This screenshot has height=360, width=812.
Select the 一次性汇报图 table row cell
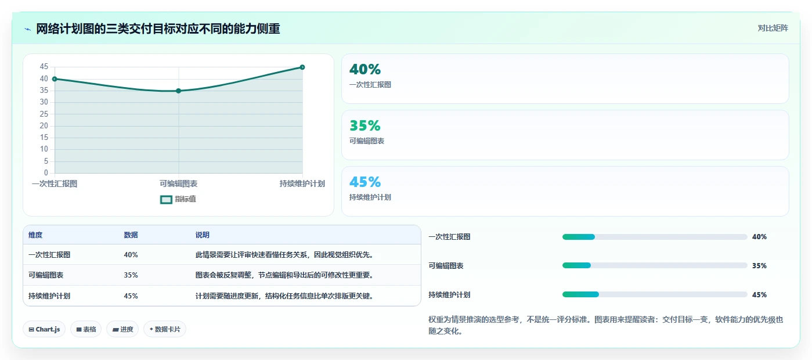(x=49, y=255)
